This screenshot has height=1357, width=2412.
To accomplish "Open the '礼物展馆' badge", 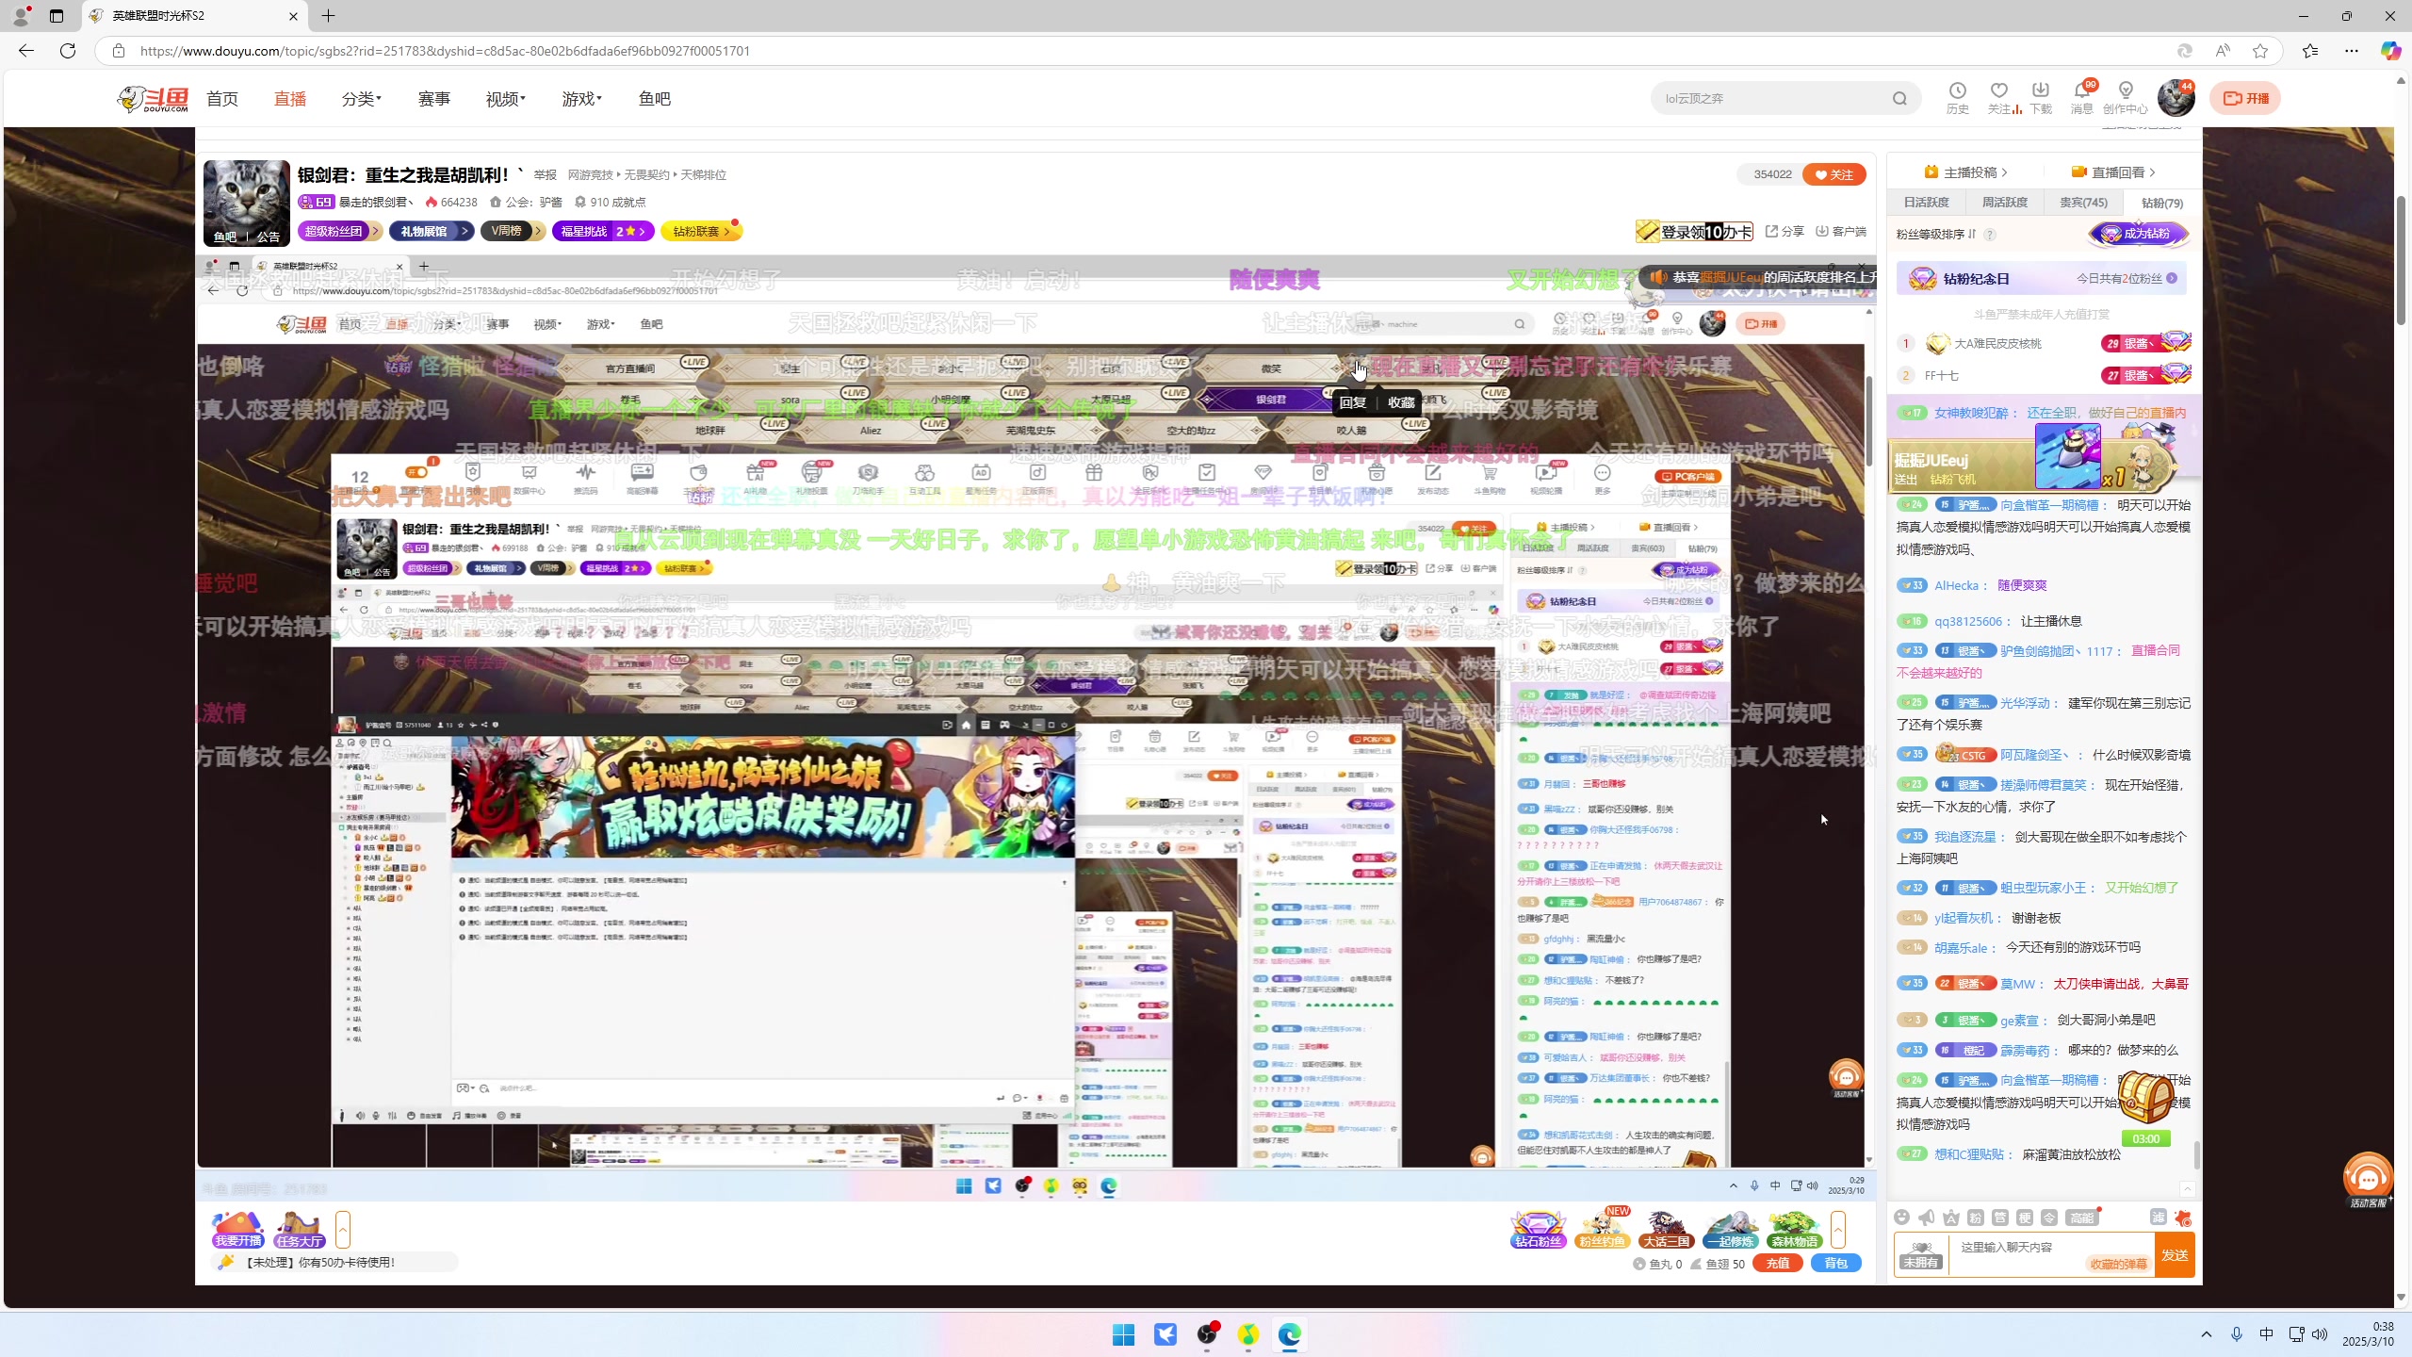I will coord(431,231).
